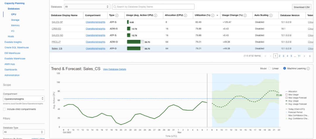
Task: Open the Databases filter dropdown set to All
Action: pos(86,6)
